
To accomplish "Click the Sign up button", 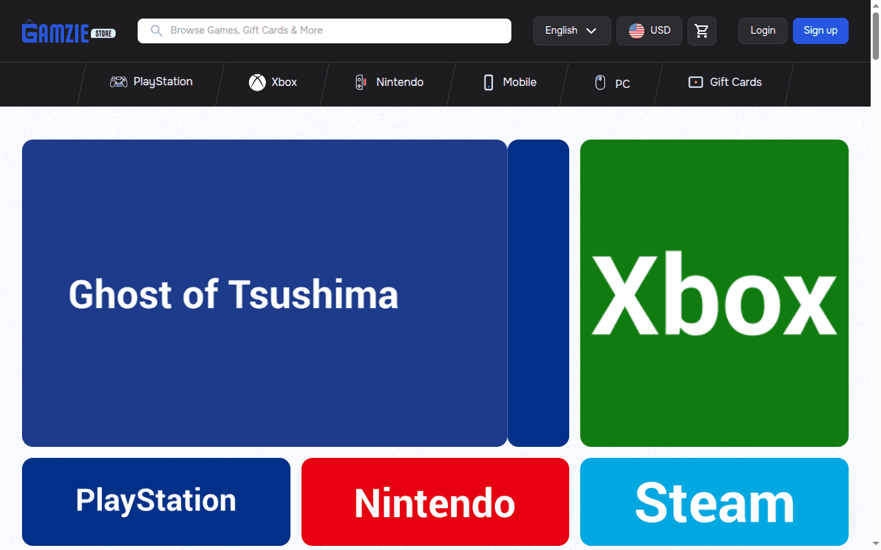I will click(x=820, y=31).
